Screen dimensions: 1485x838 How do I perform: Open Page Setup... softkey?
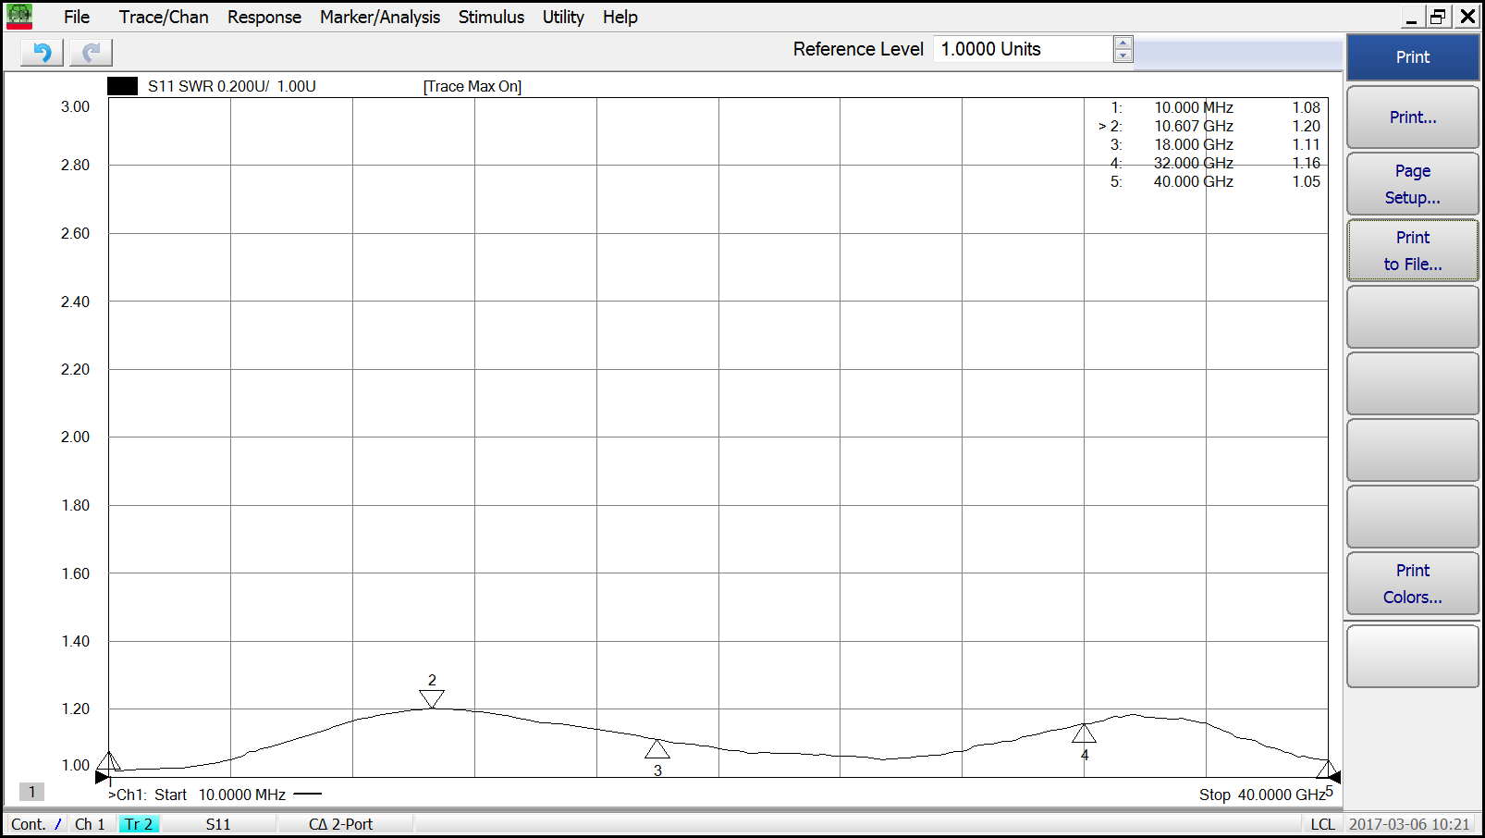[x=1413, y=184]
